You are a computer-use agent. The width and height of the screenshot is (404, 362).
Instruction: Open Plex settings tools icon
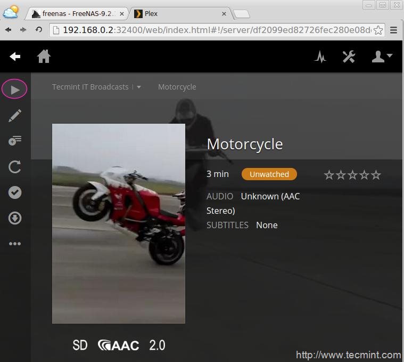349,57
